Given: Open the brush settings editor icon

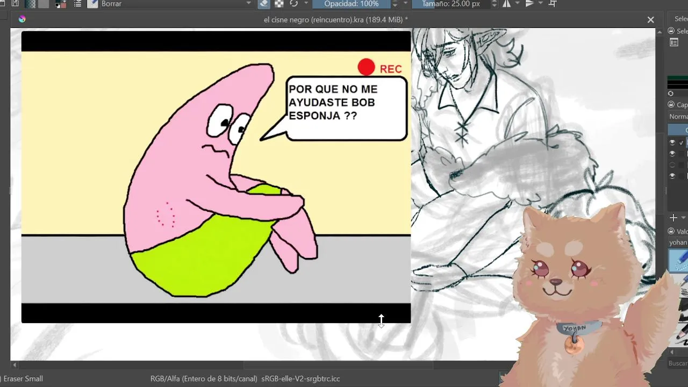Looking at the screenshot, I should [x=78, y=3].
